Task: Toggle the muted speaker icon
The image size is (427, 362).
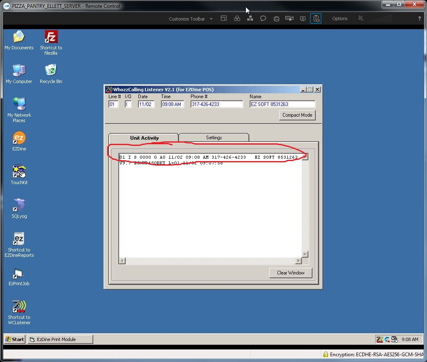Action: tap(361, 18)
